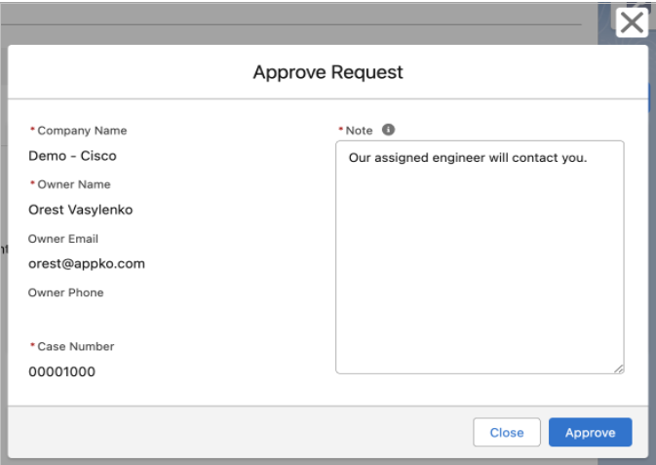Click the 'Our assigned engineer' note text

468,158
